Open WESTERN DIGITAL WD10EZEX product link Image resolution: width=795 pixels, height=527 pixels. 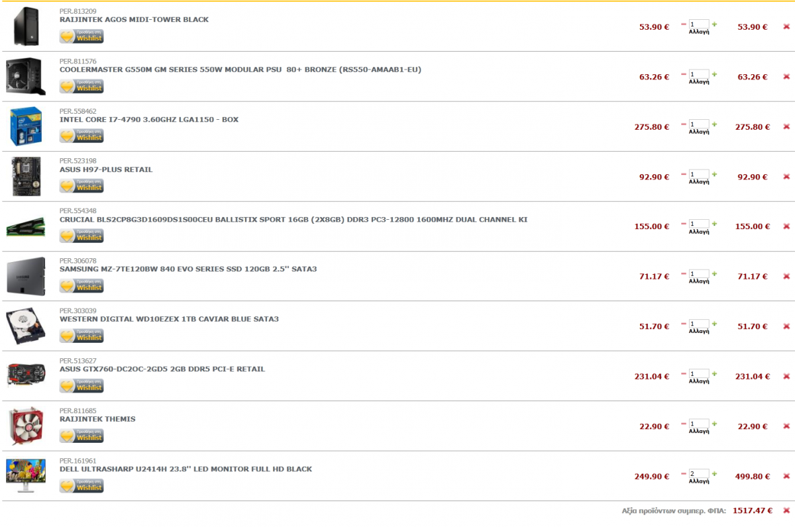169,319
